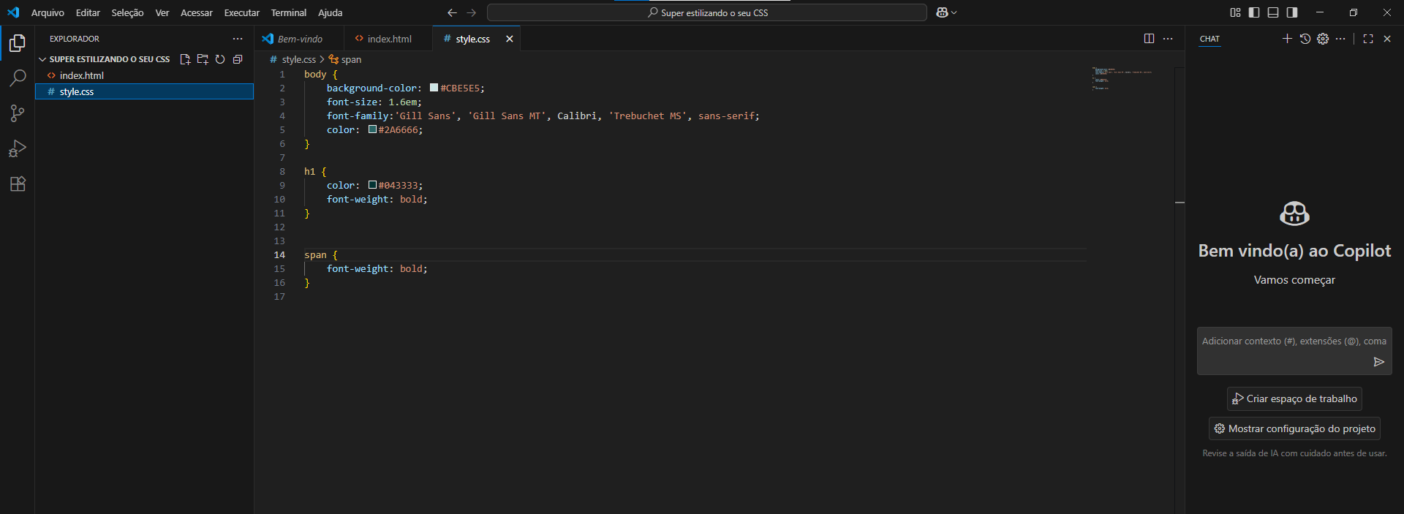1404x514 pixels.
Task: Open the Ver menu
Action: [x=162, y=12]
